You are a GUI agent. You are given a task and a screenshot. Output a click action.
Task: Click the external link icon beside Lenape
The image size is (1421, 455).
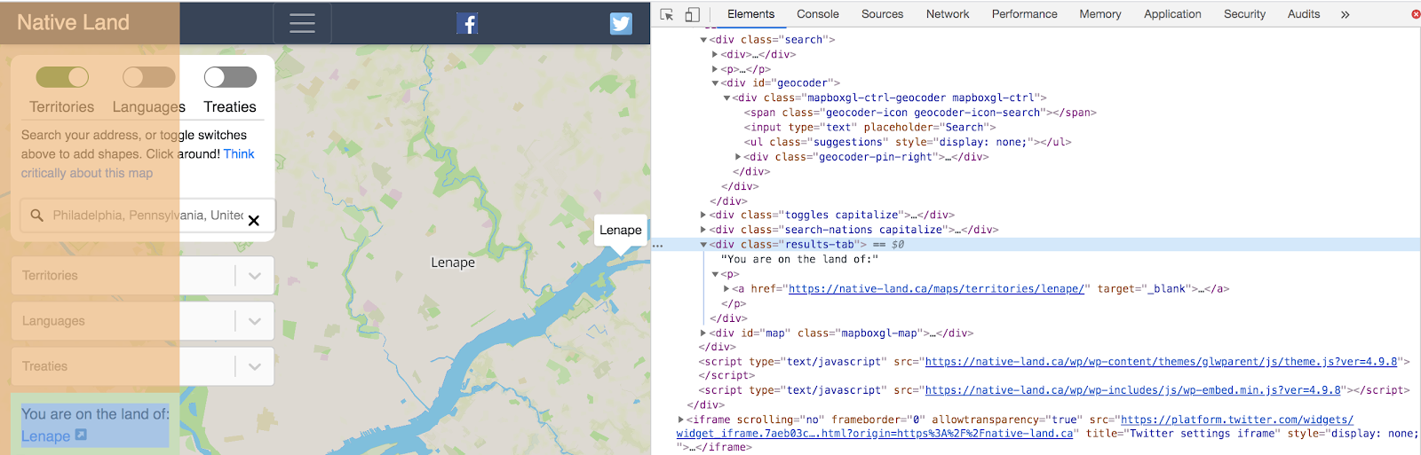(x=81, y=435)
